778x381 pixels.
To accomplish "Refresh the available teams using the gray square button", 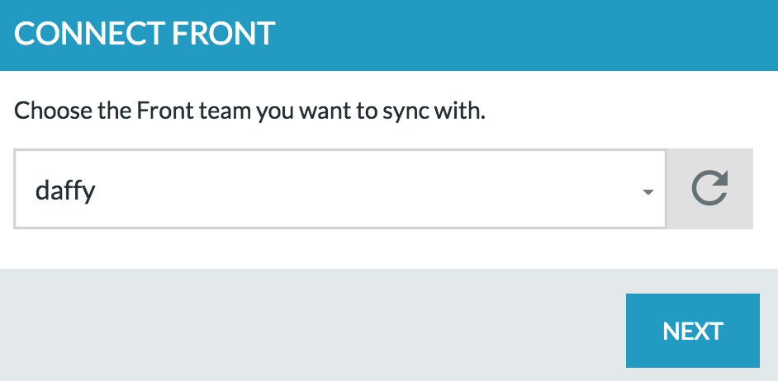I will click(709, 189).
